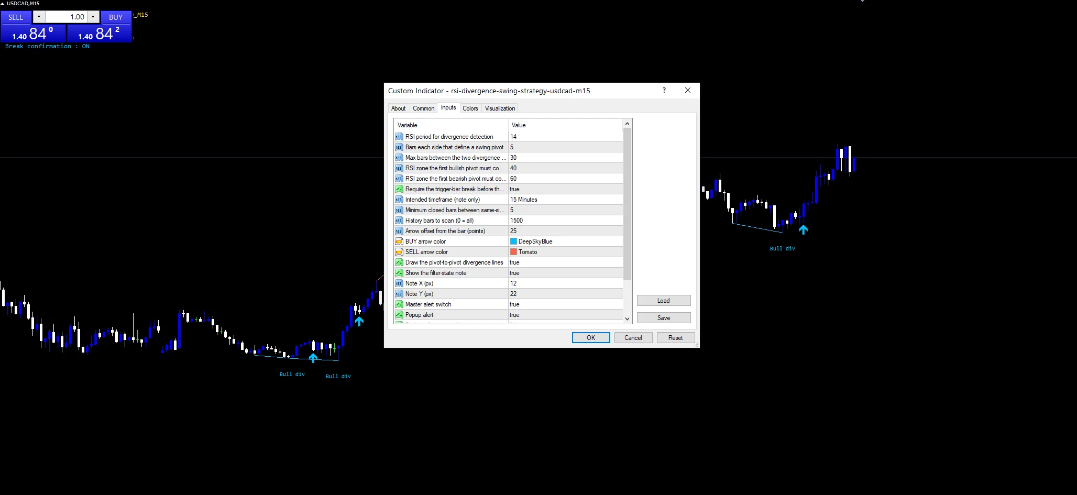Toggle Master alert switch value

[x=565, y=304]
